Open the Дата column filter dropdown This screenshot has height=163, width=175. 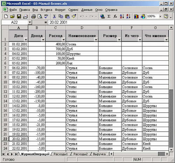coord(26,40)
